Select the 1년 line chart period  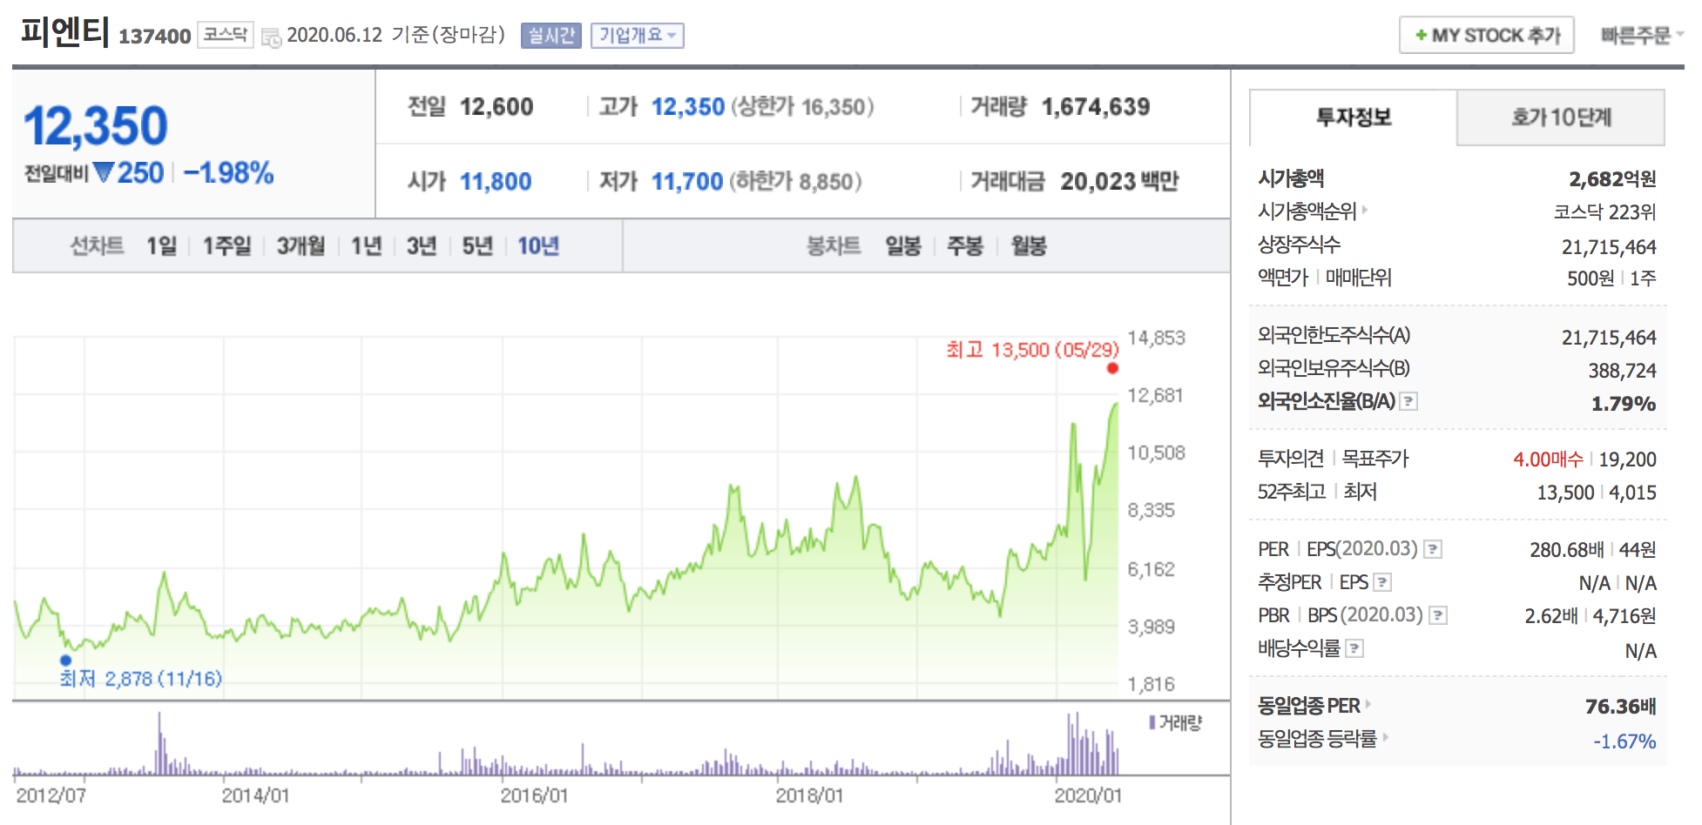[366, 246]
